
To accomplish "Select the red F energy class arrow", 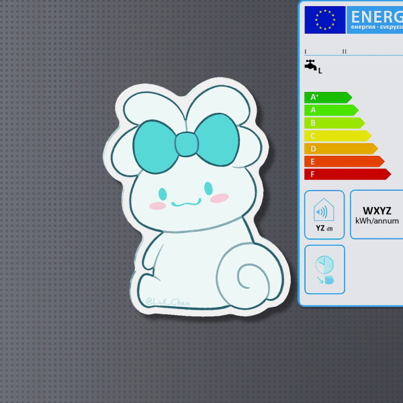I will click(x=348, y=174).
